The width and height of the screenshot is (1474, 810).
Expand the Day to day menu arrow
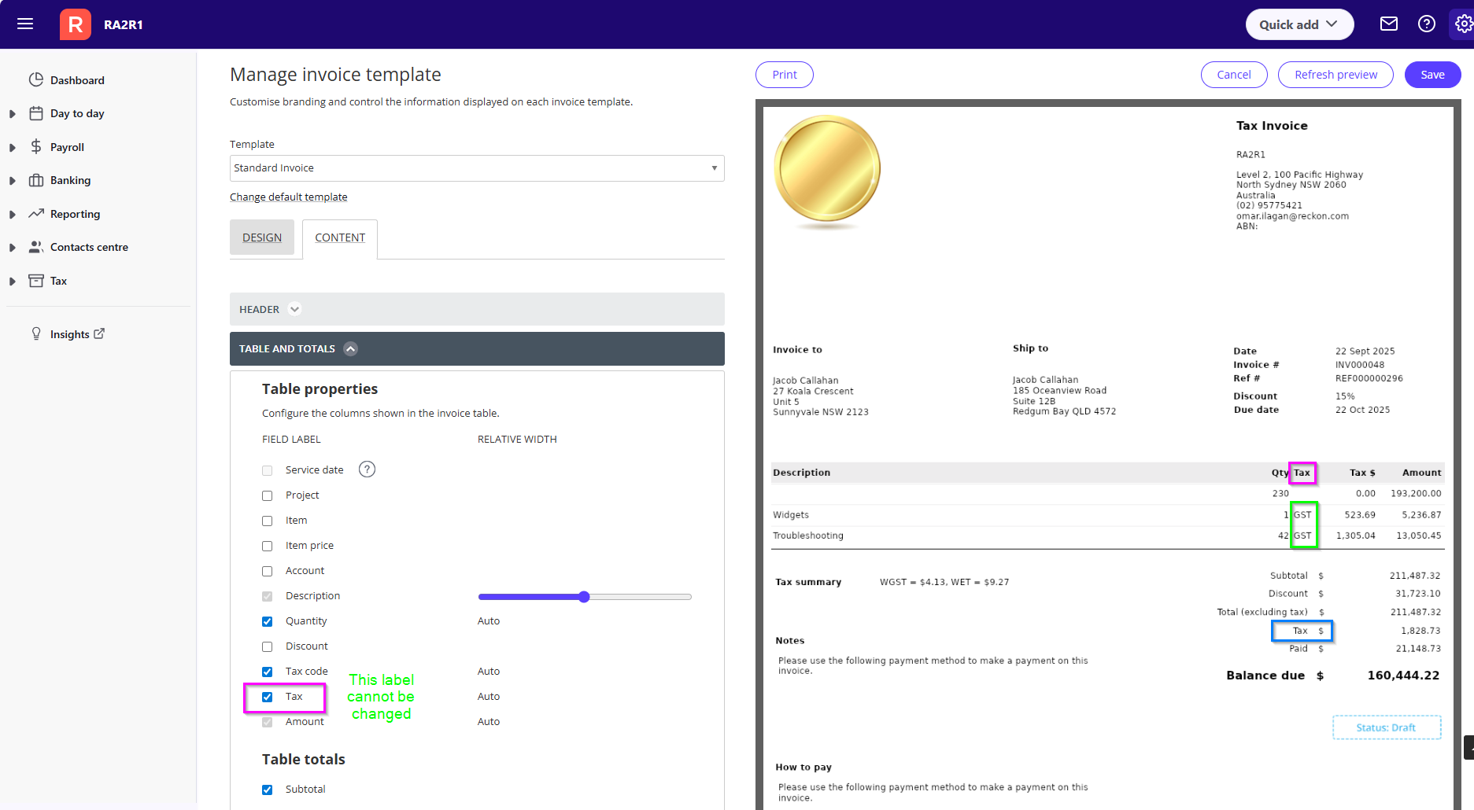(13, 114)
